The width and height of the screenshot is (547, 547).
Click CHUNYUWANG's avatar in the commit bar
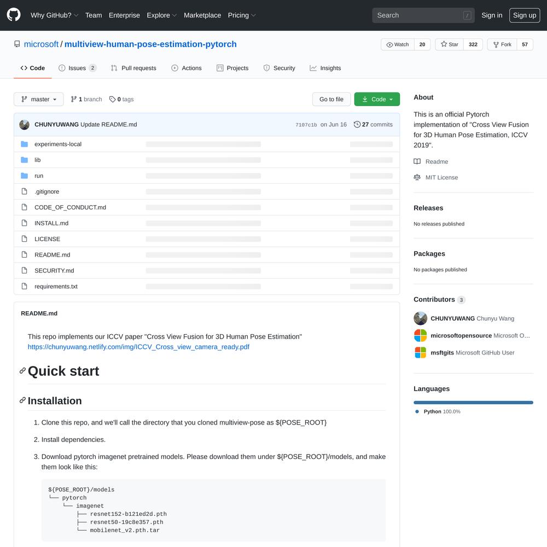(x=25, y=125)
